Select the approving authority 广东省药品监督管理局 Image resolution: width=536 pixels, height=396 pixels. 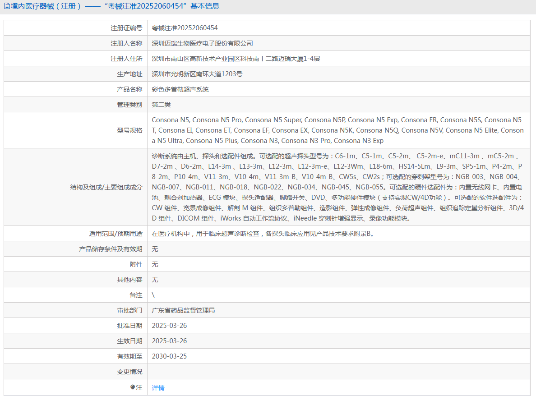click(x=183, y=311)
